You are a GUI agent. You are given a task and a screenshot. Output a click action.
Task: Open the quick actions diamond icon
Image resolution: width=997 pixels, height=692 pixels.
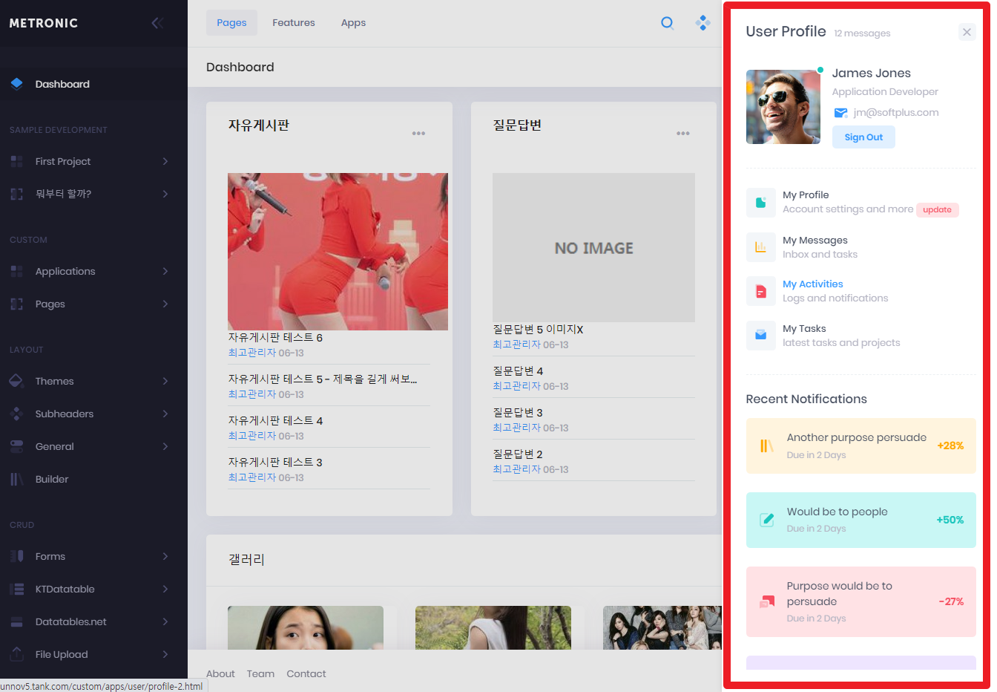click(702, 23)
